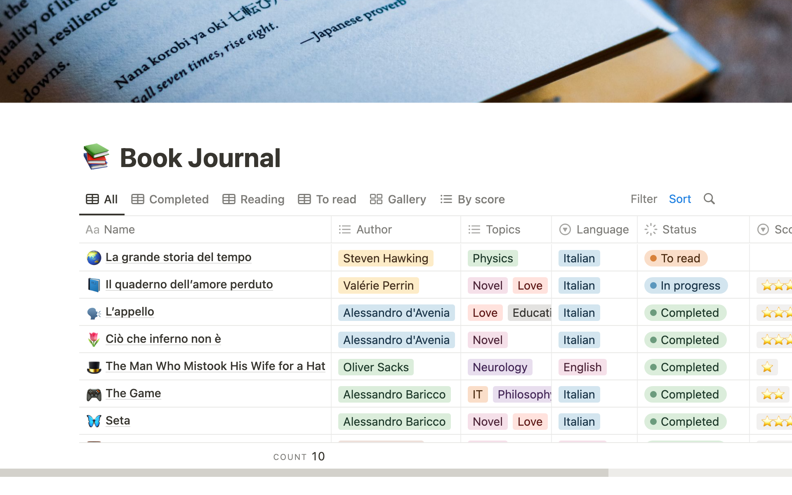Screen dimensions: 792x495
Task: Click the top hat icon of Oliver Sacks book
Action: [x=94, y=367]
